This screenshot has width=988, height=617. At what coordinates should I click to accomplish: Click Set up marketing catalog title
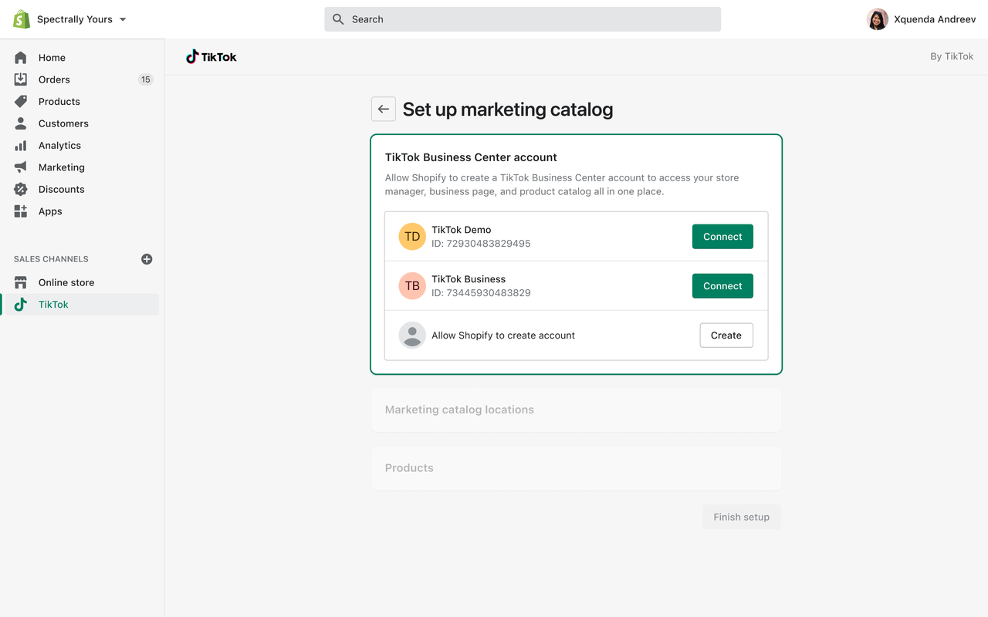[508, 110]
